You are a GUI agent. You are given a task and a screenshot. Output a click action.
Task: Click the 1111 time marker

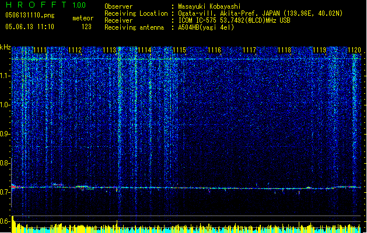[40, 50]
